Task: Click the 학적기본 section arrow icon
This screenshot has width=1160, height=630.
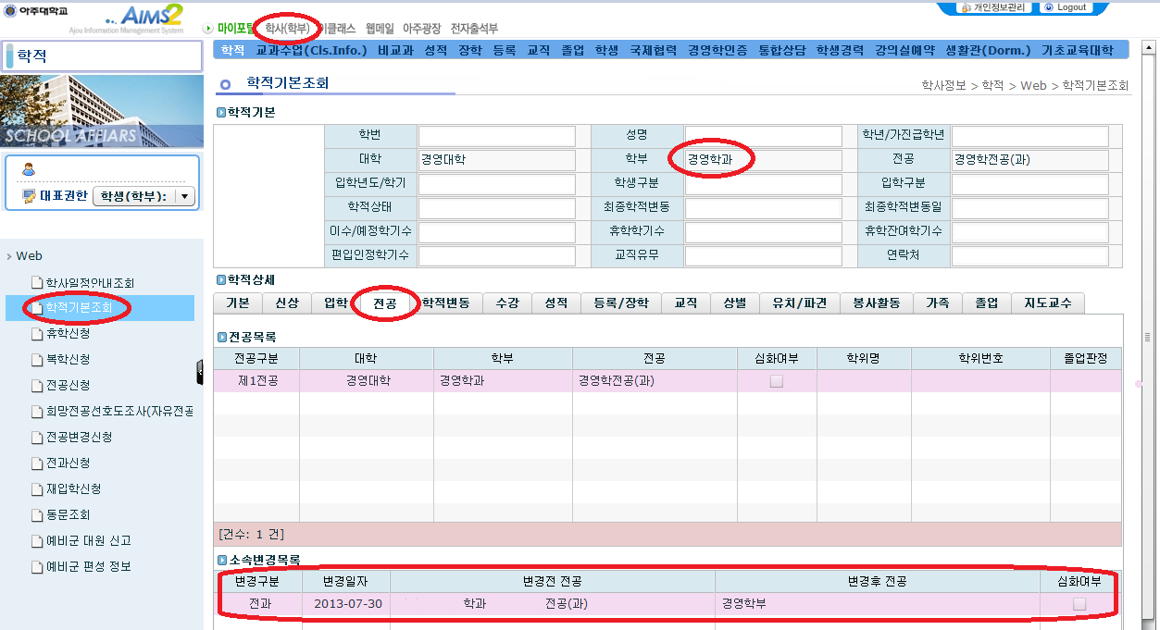Action: 221,113
